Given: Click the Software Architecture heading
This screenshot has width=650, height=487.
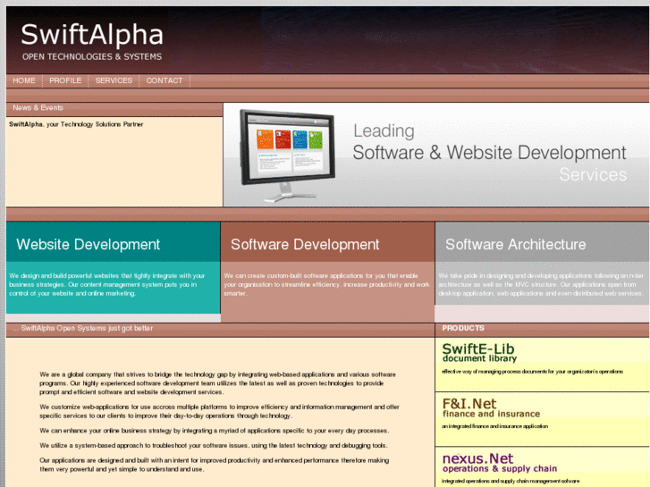Looking at the screenshot, I should tap(516, 244).
